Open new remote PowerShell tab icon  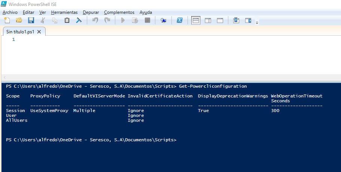click(x=163, y=21)
